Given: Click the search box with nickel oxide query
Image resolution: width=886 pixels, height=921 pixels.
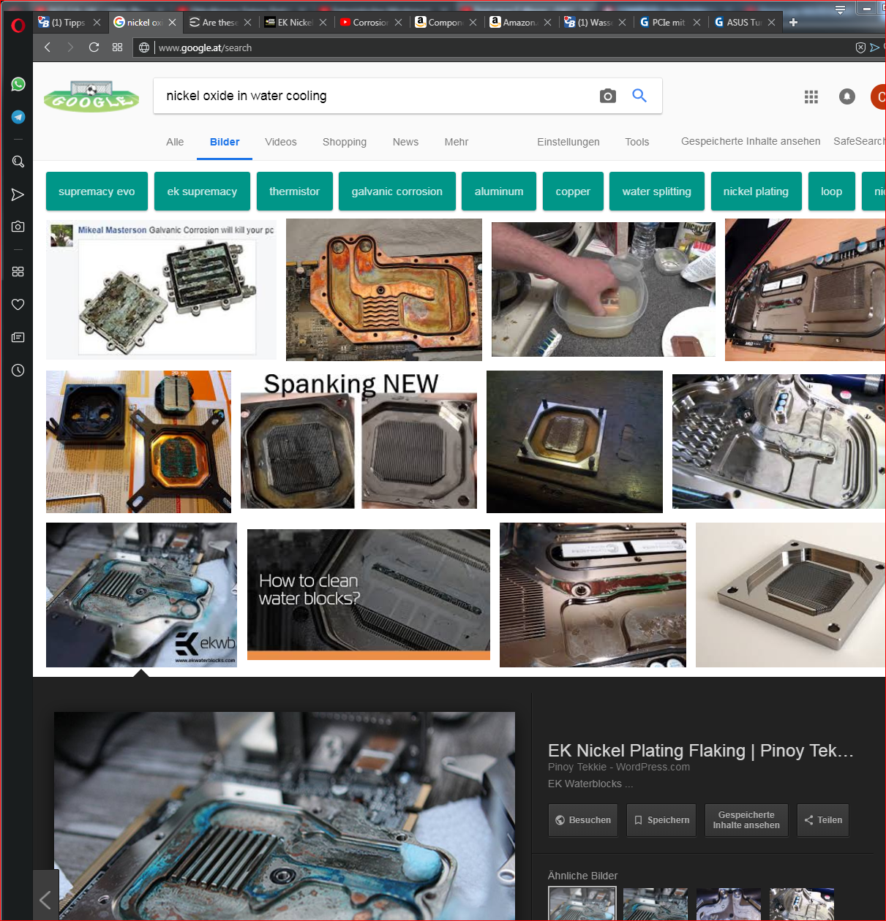Looking at the screenshot, I should [373, 96].
